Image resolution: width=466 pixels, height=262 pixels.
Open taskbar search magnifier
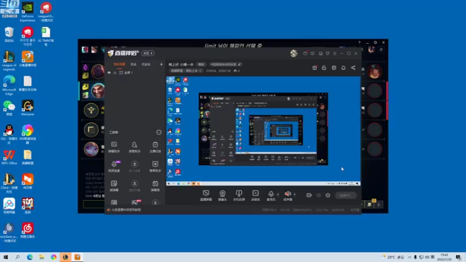click(17, 257)
